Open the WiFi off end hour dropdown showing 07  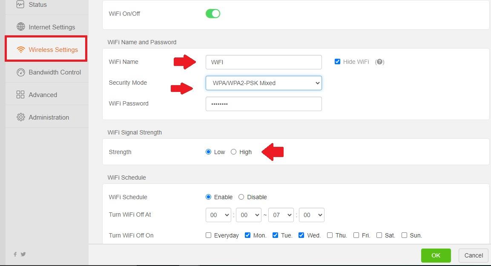pyautogui.click(x=281, y=215)
